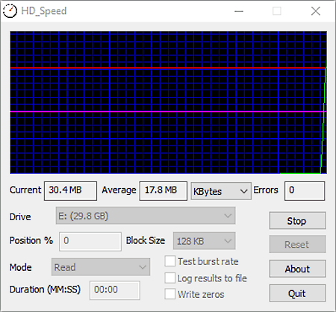Click the Reset button
Image resolution: width=336 pixels, height=312 pixels.
(x=297, y=244)
